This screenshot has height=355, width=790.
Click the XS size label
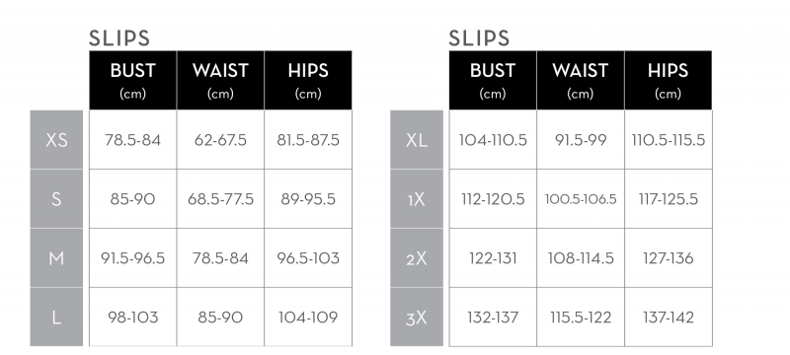point(56,140)
